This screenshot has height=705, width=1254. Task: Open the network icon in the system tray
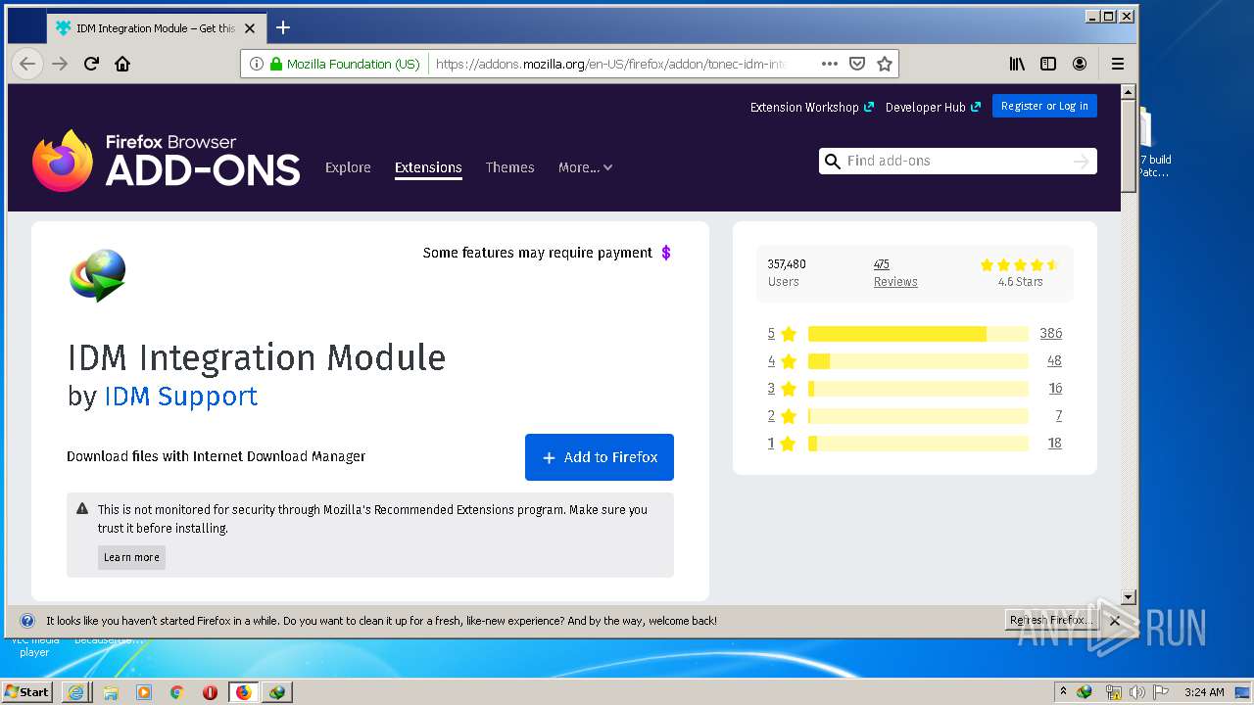pos(1114,692)
